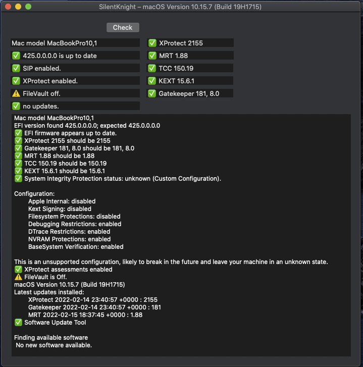Click the 'NVRAM Protections: enabled' line
Screen dimensions: 363x367
69,239
